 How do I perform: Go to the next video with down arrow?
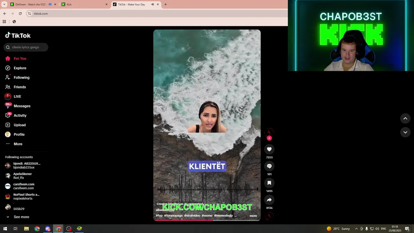point(405,132)
